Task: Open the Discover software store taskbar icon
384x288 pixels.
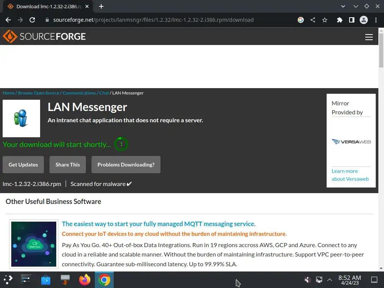Action: (x=45, y=280)
